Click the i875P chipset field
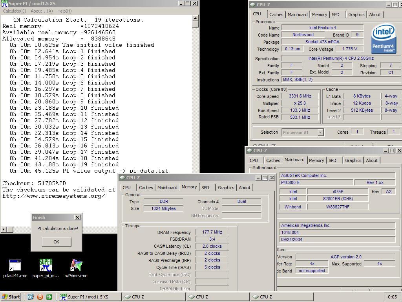Viewport: 402px width, 302px height. (338, 192)
